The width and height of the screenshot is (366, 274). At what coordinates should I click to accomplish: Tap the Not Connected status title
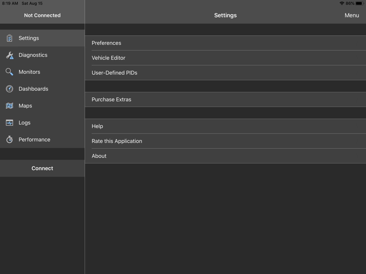tap(42, 15)
